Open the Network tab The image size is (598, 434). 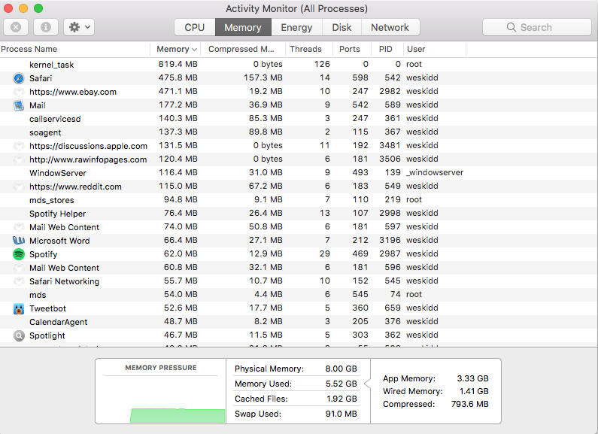tap(390, 28)
